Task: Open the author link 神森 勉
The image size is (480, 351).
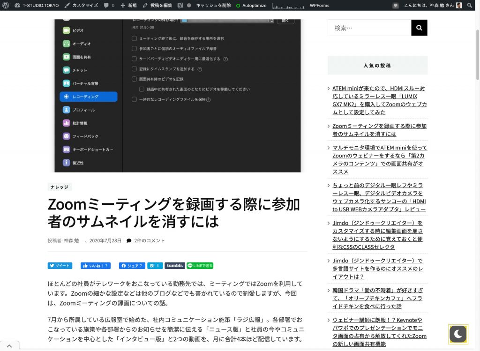Action: 71,240
